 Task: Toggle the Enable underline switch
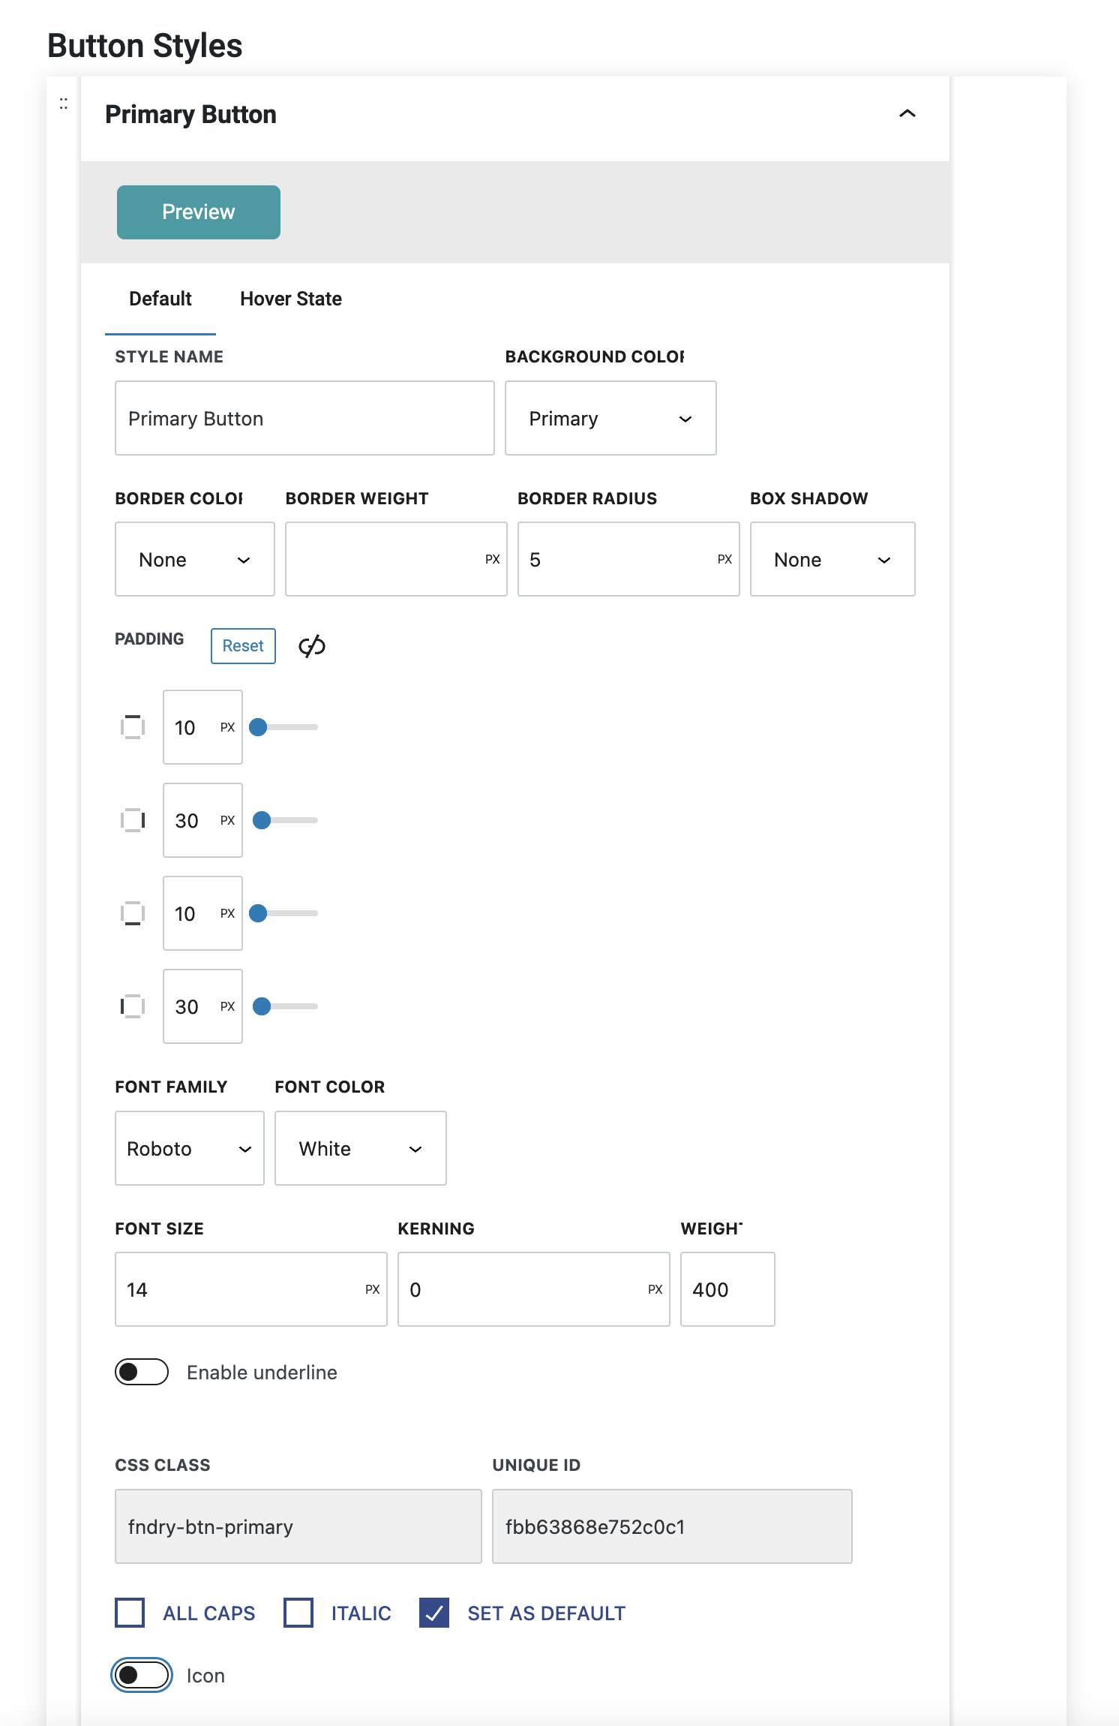tap(142, 1372)
